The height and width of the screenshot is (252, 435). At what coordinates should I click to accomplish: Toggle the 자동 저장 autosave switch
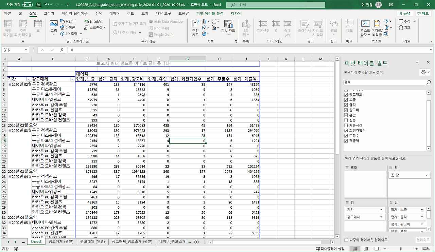28,5
